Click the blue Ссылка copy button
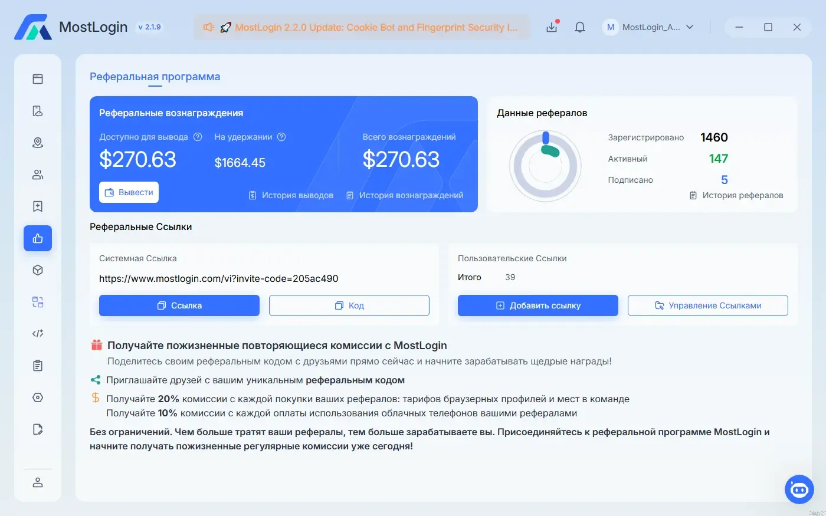 click(179, 305)
